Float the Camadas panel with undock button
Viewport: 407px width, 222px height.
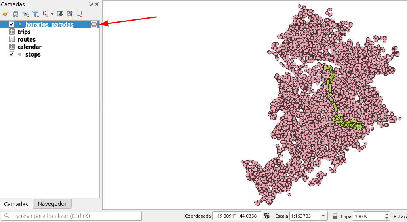[91, 4]
